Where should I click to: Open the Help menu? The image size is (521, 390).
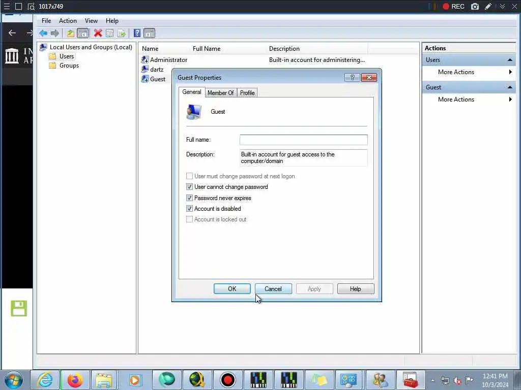(x=112, y=20)
